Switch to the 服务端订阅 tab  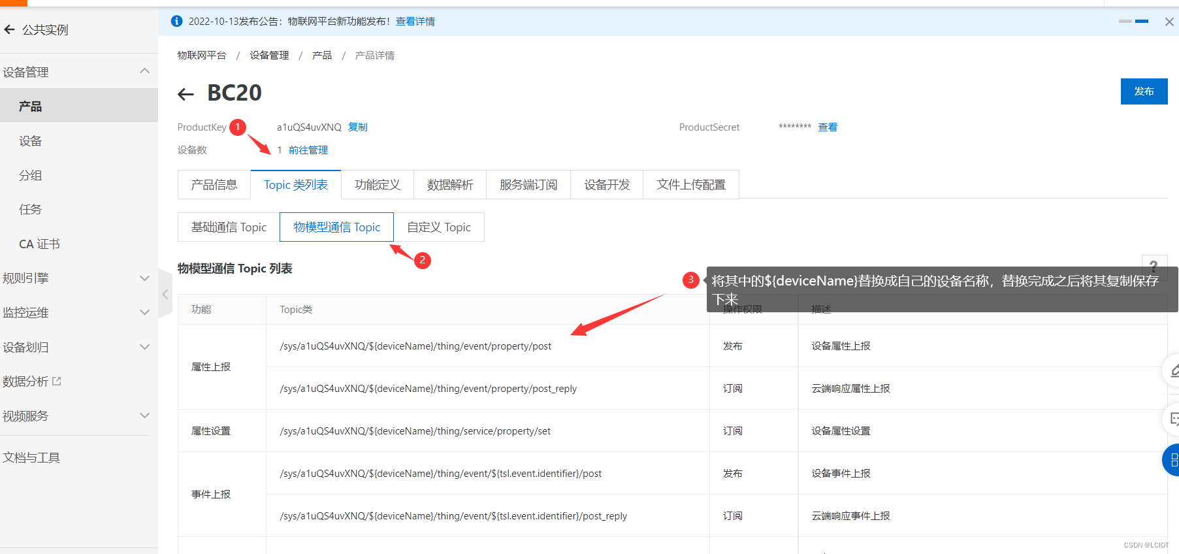(528, 185)
